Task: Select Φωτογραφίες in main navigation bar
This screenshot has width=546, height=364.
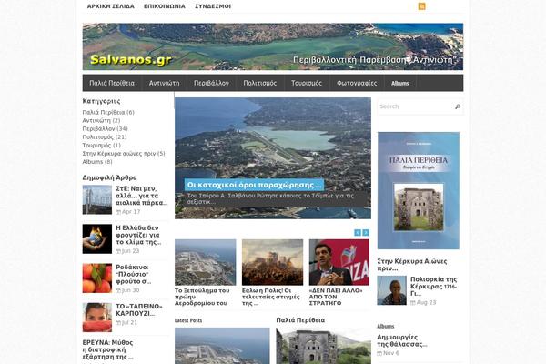Action: pos(357,83)
